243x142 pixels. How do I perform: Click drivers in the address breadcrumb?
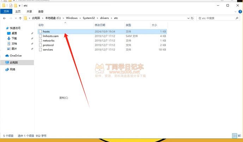(104, 18)
